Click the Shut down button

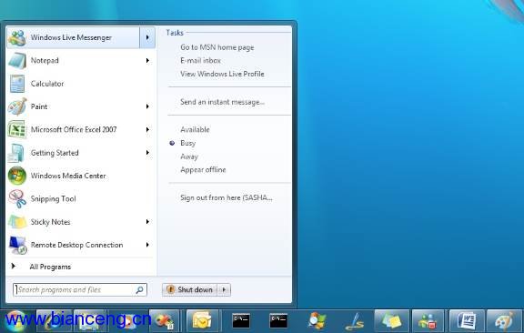pyautogui.click(x=190, y=289)
